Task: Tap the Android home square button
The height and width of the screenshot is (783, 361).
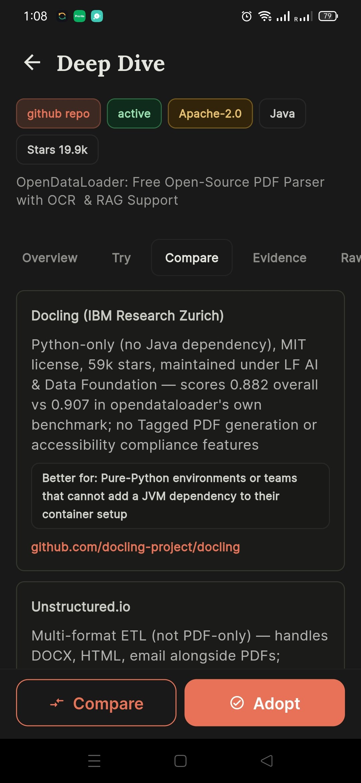Action: point(180,761)
